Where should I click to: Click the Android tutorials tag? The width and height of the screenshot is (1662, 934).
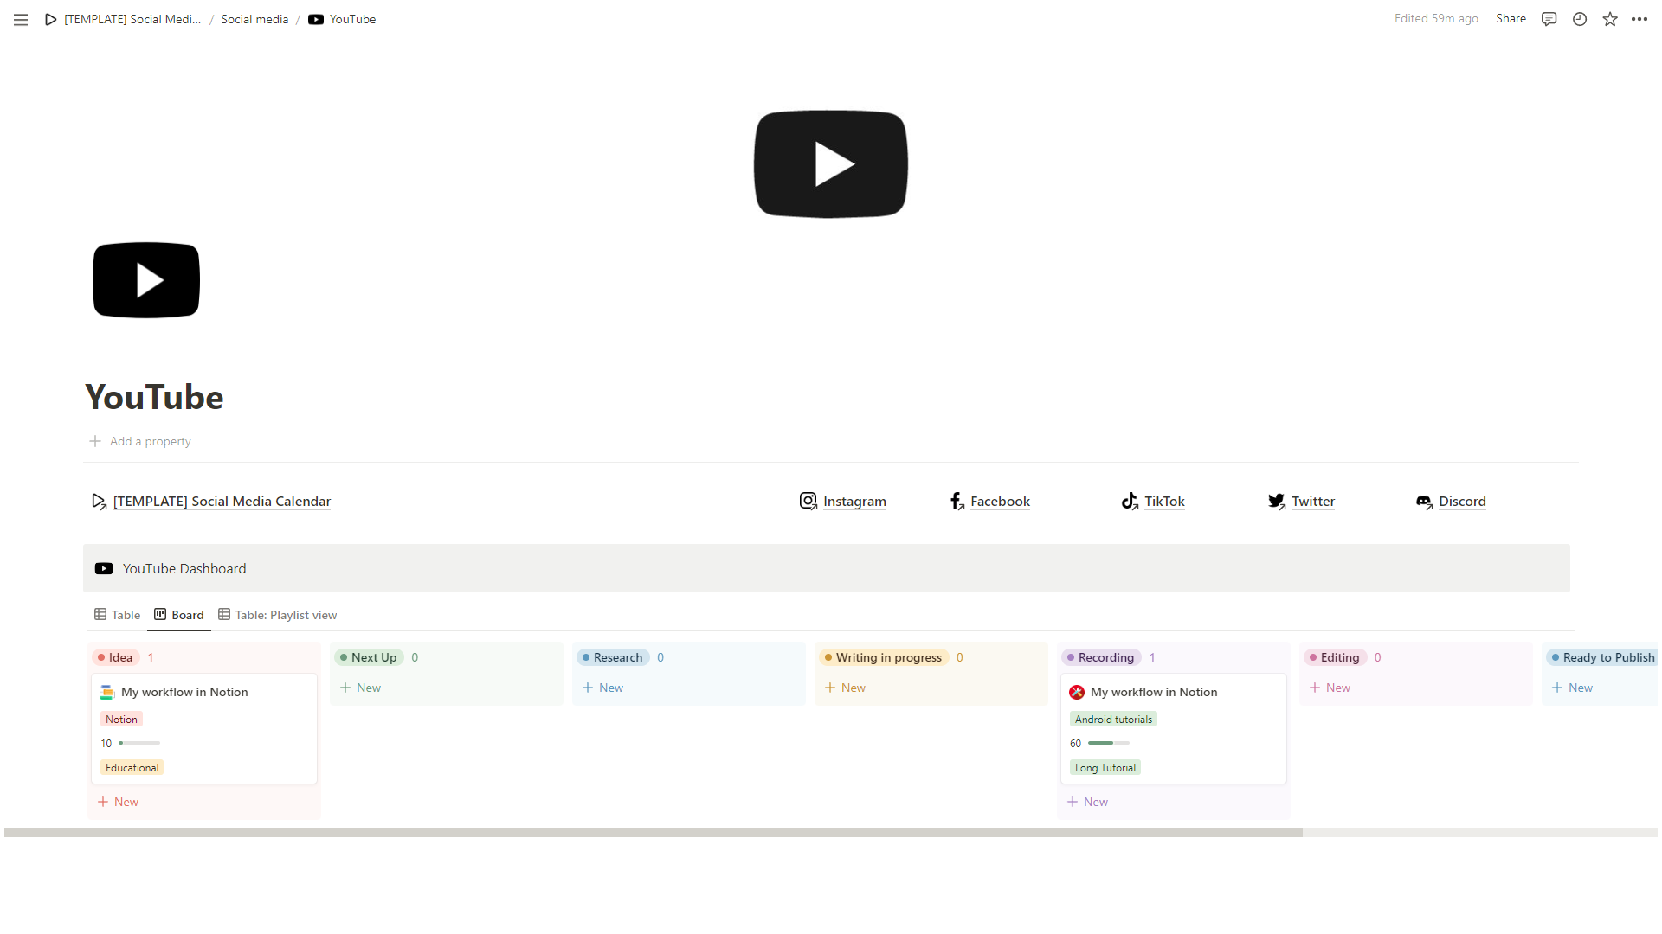pyautogui.click(x=1113, y=719)
